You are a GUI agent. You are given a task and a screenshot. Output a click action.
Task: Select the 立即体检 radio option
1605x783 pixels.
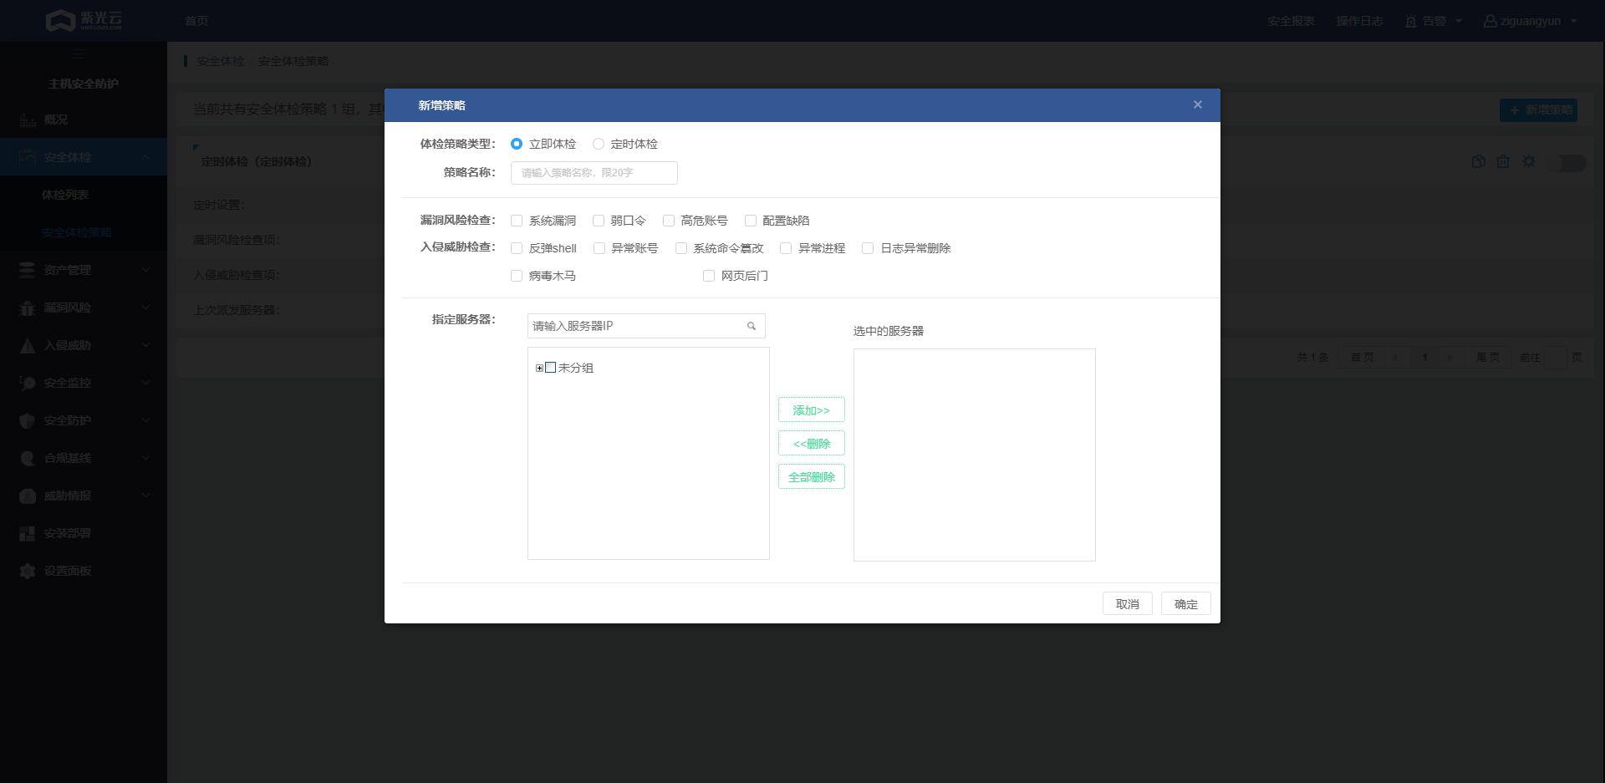point(517,144)
